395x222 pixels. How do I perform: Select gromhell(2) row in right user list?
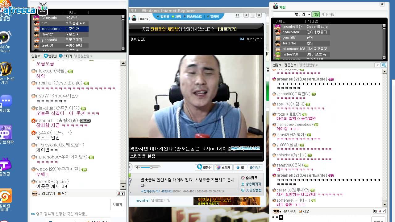pyautogui.click(x=302, y=27)
